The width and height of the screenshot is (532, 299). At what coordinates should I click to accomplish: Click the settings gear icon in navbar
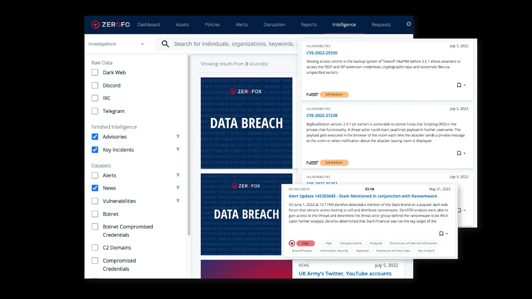point(408,24)
